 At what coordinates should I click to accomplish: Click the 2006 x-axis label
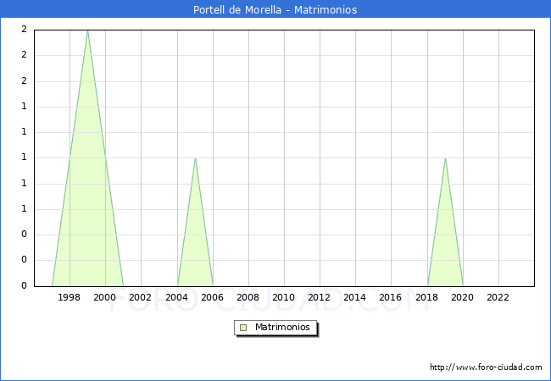point(212,297)
